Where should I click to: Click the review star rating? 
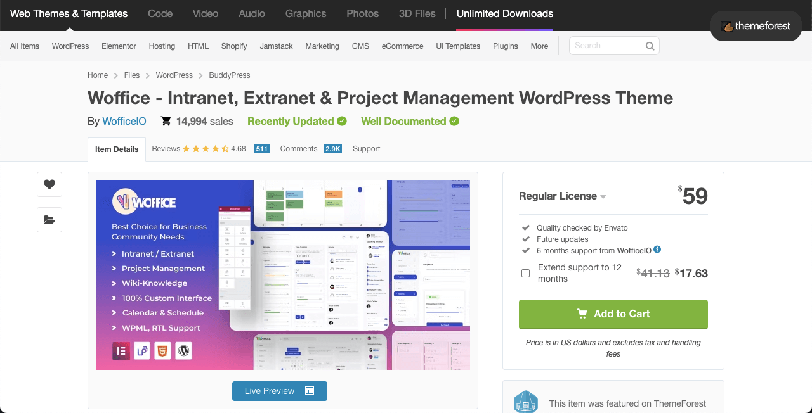coord(206,149)
